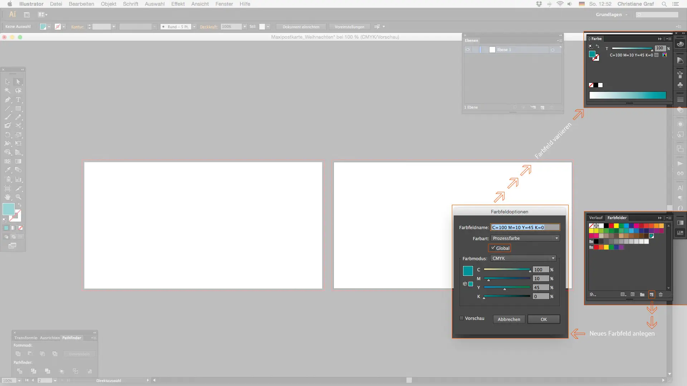This screenshot has height=386, width=687.
Task: Select the Hand tool
Action: pos(8,197)
